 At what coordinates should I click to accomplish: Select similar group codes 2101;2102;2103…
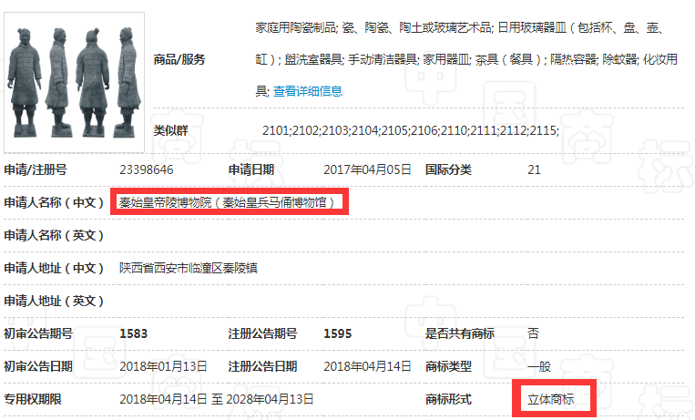[x=411, y=131]
